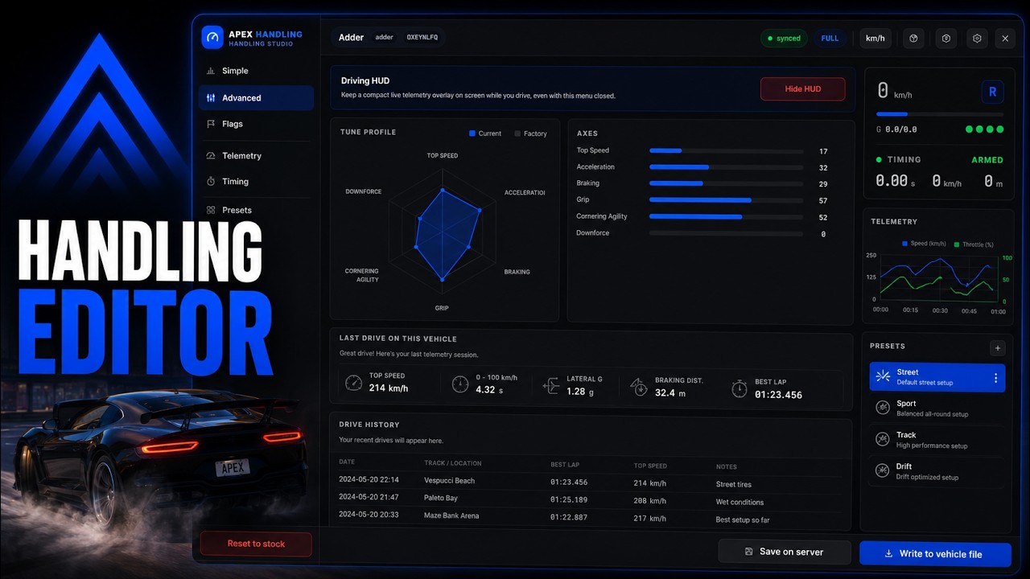Click the Reset to stock button
Screen dimensions: 1030x579
pyautogui.click(x=256, y=544)
